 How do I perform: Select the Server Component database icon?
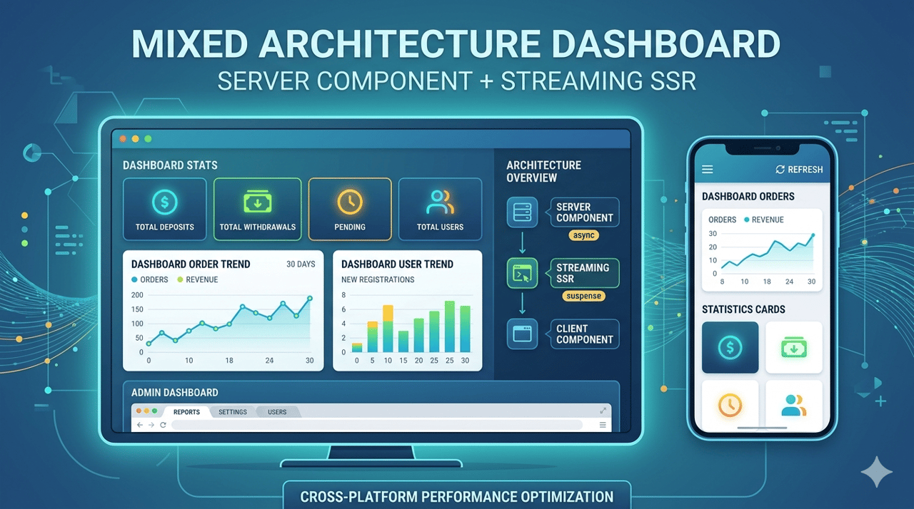522,212
